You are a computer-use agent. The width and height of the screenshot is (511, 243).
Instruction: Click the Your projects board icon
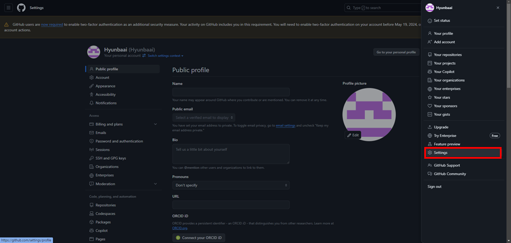429,63
